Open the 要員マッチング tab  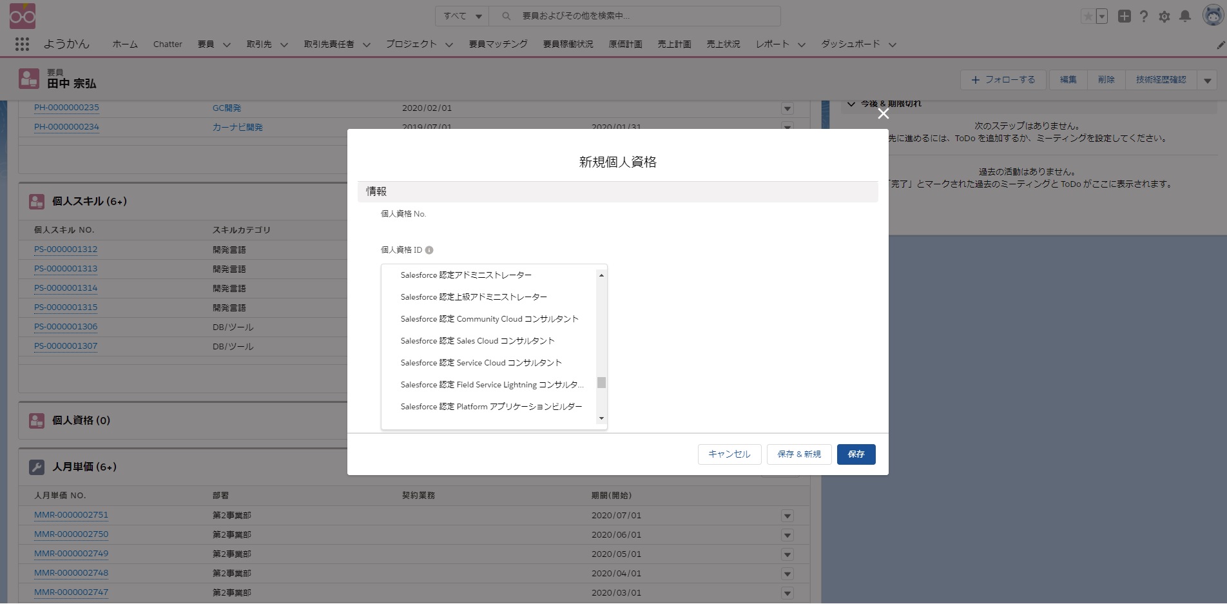[498, 44]
